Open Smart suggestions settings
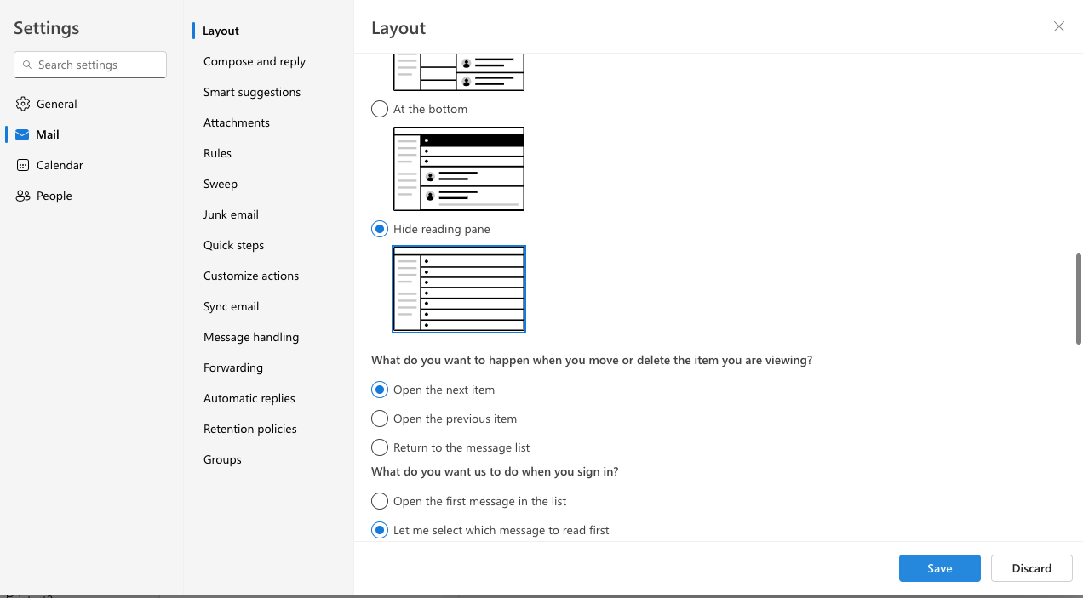 click(252, 92)
